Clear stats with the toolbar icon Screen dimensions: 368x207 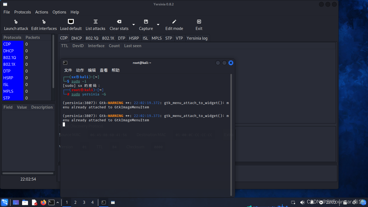coord(119,25)
